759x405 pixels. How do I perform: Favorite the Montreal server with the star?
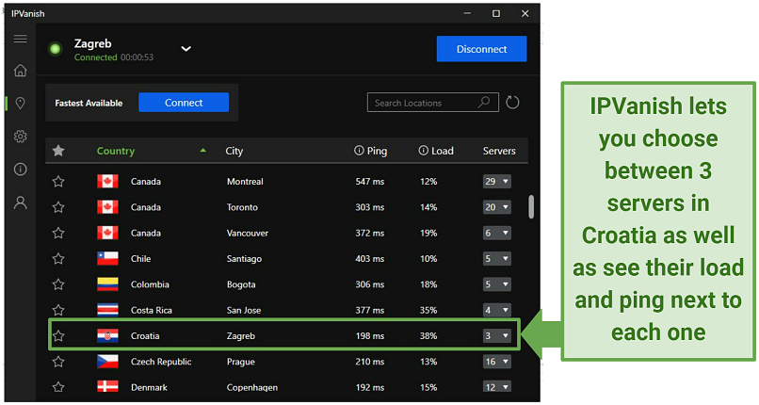[x=58, y=182]
